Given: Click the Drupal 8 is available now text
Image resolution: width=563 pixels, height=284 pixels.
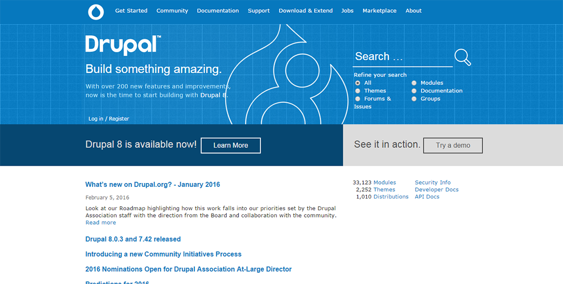Looking at the screenshot, I should 141,144.
